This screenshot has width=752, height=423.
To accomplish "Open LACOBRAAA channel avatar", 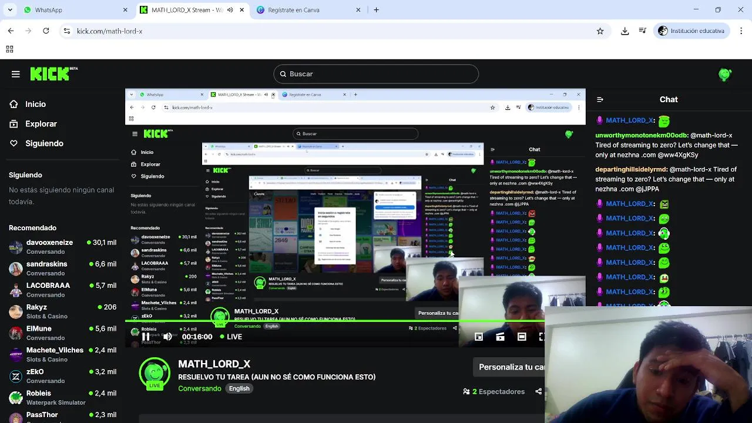I will point(16,290).
